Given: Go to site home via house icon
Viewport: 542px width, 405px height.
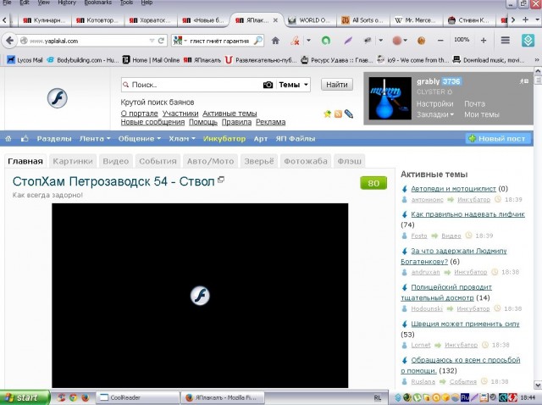Looking at the screenshot, I should click(x=8, y=139).
